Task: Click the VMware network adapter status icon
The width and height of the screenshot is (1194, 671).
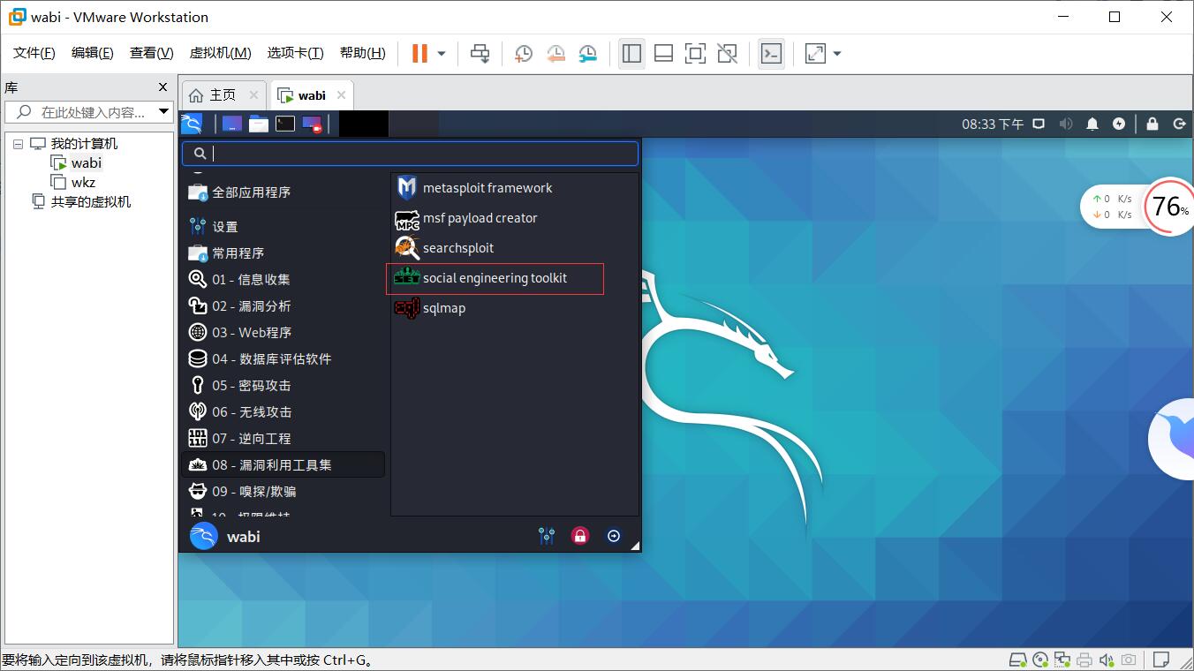Action: 1062,660
